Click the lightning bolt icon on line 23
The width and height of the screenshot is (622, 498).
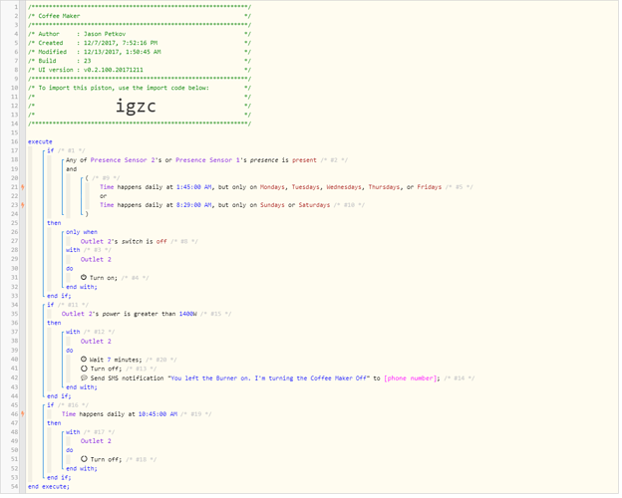tap(23, 205)
